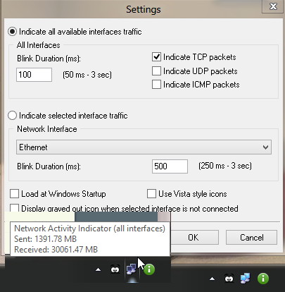
Task: Click the googly eyes tray icon in the inset
Action: click(115, 269)
